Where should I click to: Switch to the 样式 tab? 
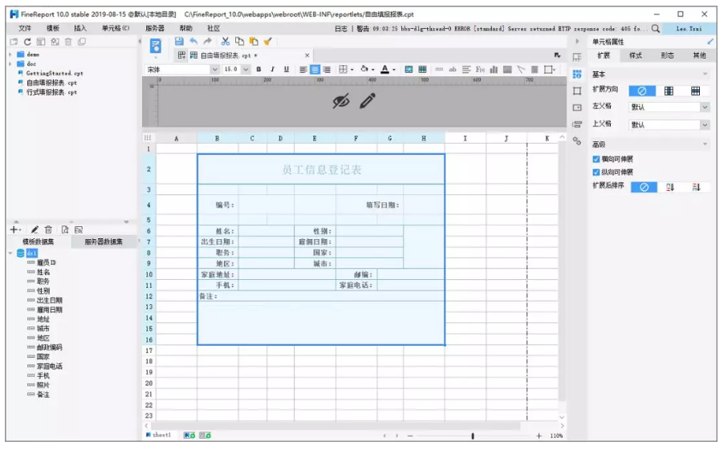click(636, 55)
